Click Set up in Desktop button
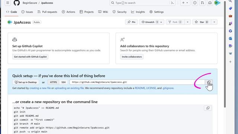This screenshot has width=238, height=134. (26, 82)
